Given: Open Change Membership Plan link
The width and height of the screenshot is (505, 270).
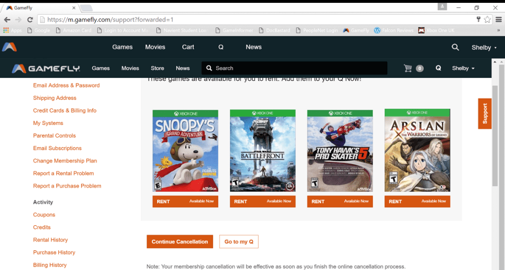Looking at the screenshot, I should (65, 160).
